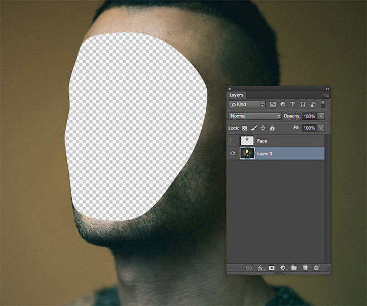Viewport: 367px width, 306px height.
Task: Lock layer position icon
Action: click(263, 128)
